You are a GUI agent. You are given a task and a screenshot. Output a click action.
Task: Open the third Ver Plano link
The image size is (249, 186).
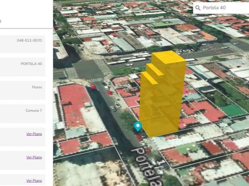[x=34, y=181]
